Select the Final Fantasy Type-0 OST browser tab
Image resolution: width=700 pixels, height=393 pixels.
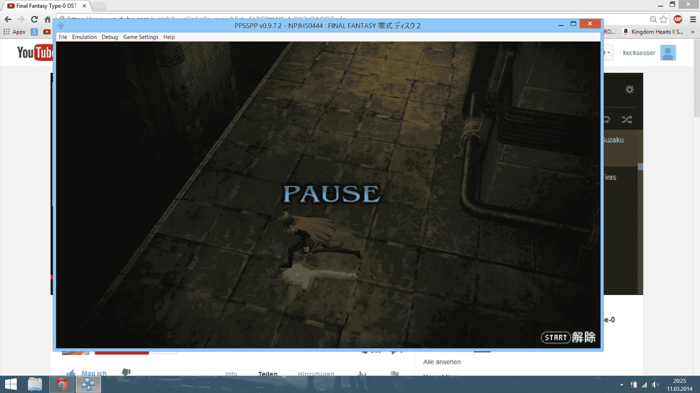(x=46, y=6)
